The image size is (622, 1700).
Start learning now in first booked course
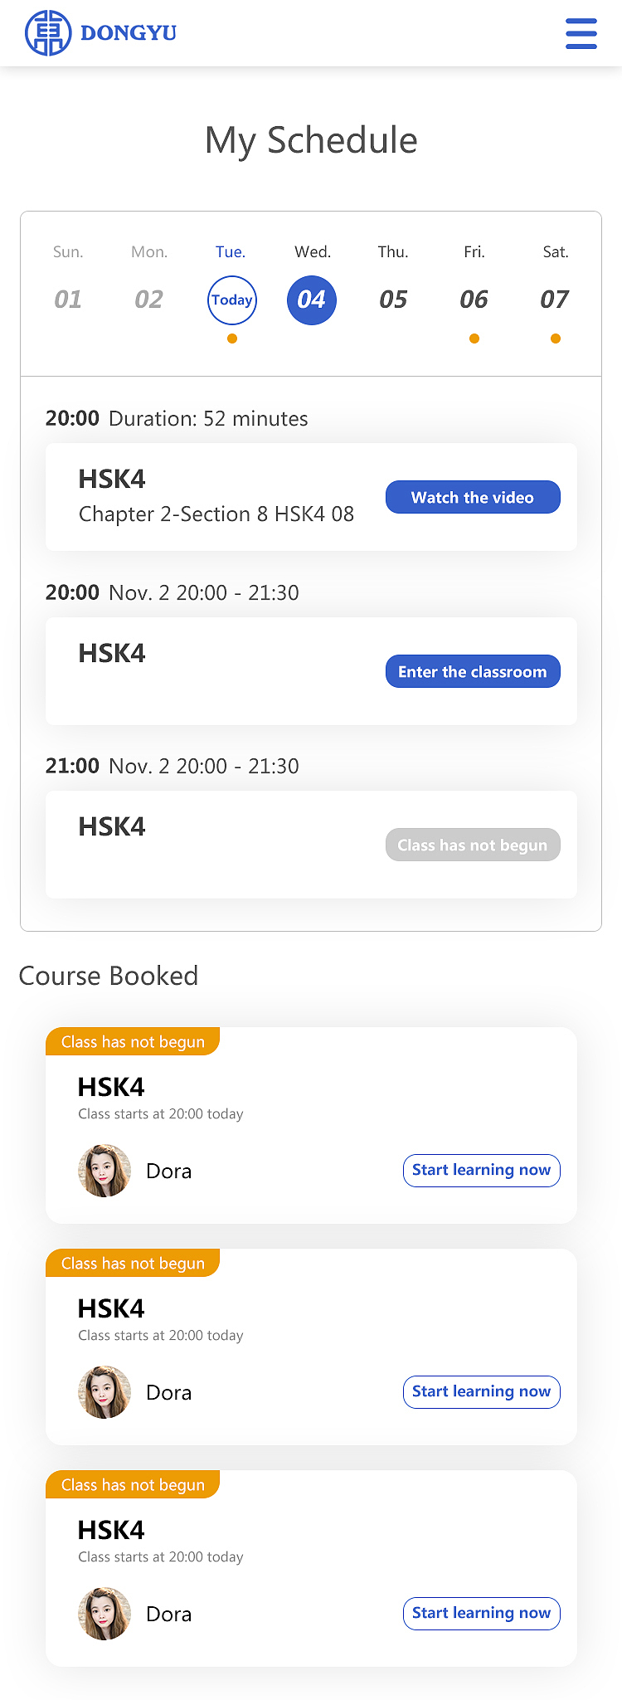(x=481, y=1170)
